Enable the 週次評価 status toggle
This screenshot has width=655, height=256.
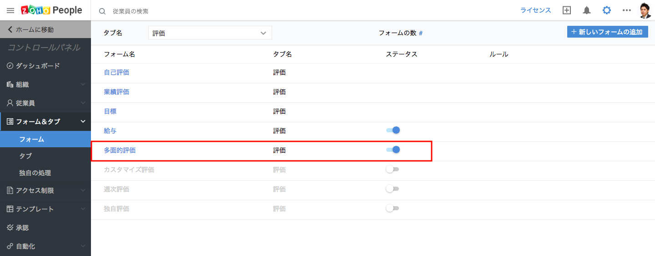click(x=392, y=188)
